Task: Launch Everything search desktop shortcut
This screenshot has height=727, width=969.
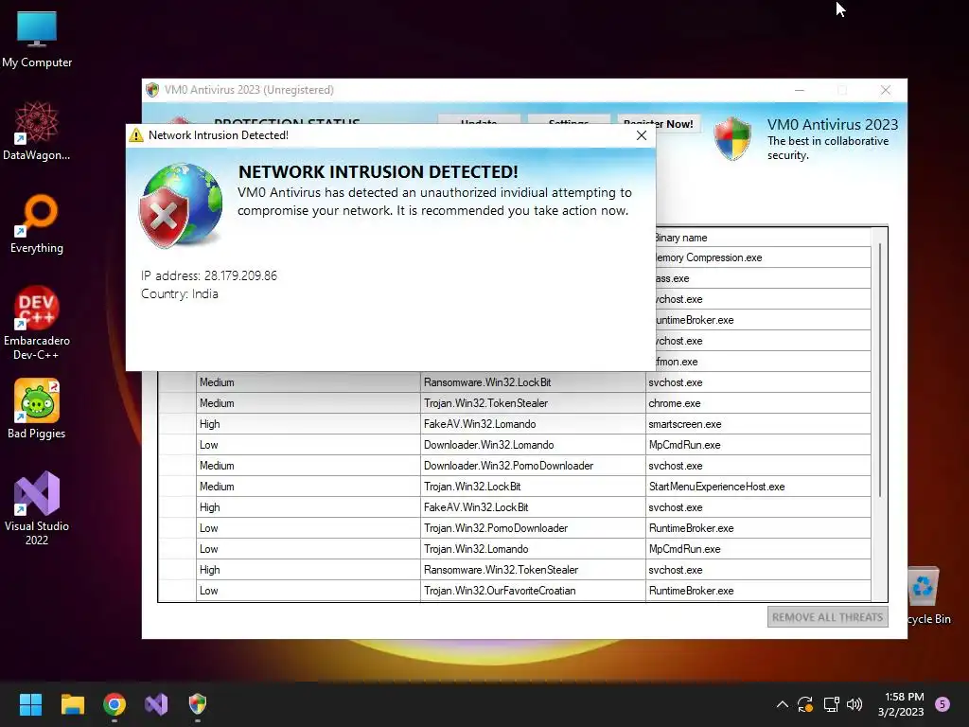Action: (37, 223)
